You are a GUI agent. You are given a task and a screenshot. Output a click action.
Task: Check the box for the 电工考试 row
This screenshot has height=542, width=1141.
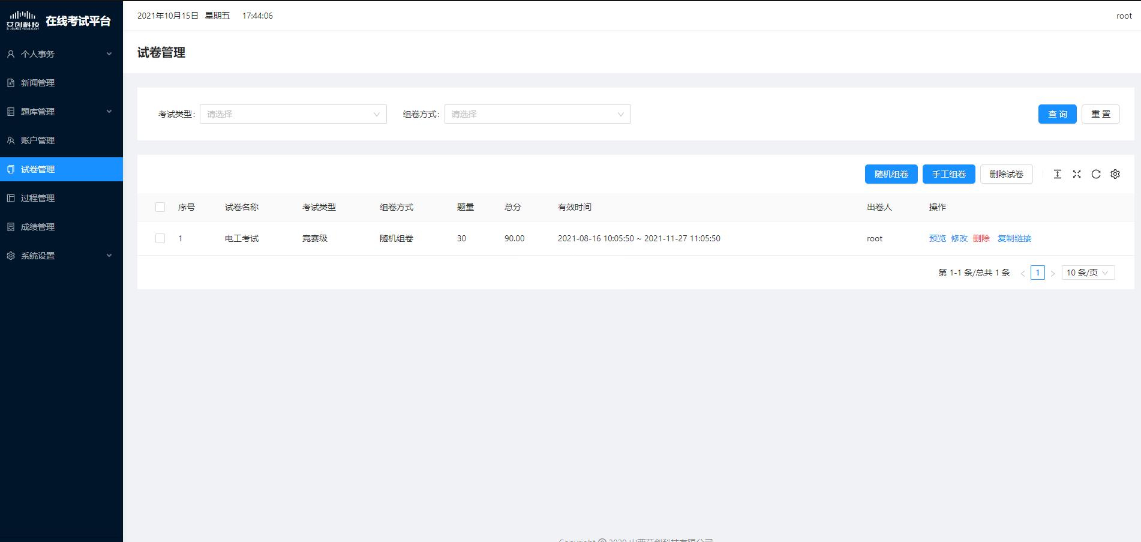tap(160, 238)
